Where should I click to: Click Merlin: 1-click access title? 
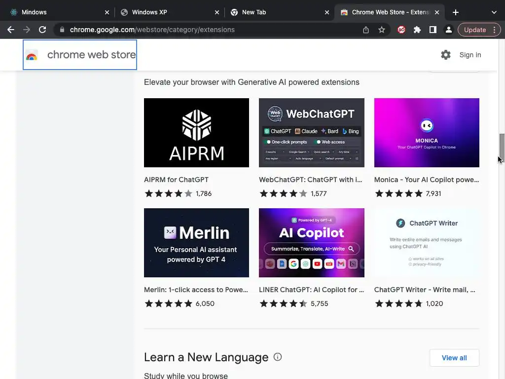[x=196, y=290]
